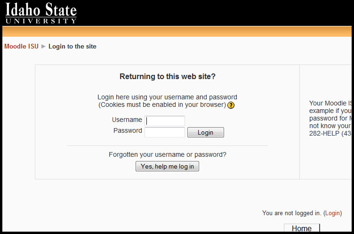Click the Username label
The image size is (354, 234).
[127, 120]
